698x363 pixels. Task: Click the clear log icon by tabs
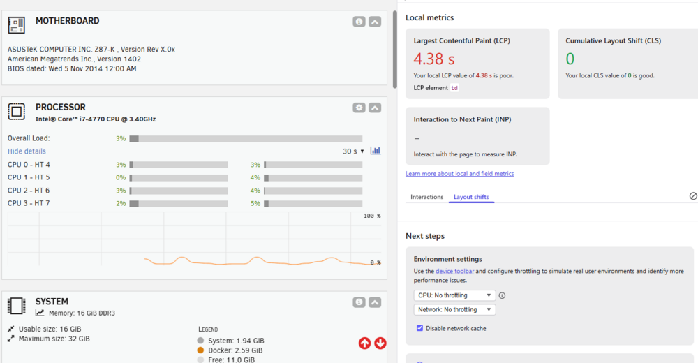(693, 196)
